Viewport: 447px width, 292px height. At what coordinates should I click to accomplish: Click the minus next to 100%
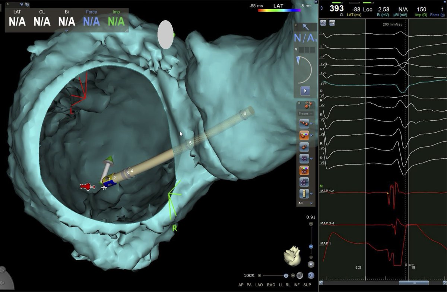(x=259, y=276)
